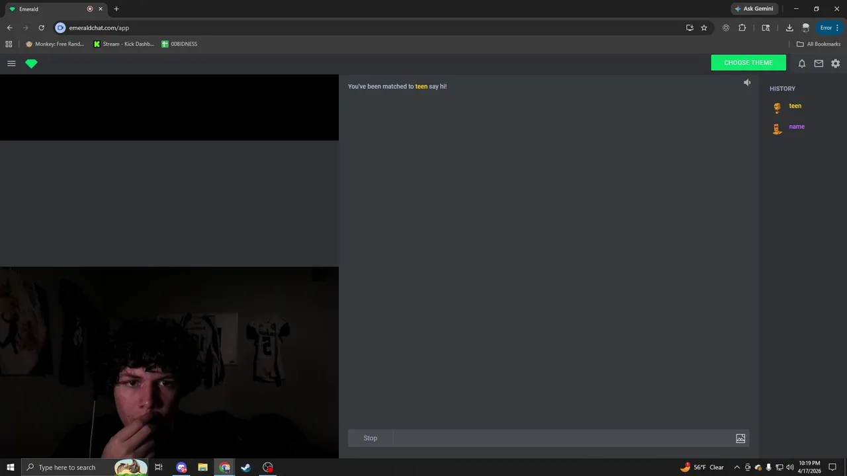Open the Windows Start menu
Viewport: 847px width, 476px height.
coord(11,467)
